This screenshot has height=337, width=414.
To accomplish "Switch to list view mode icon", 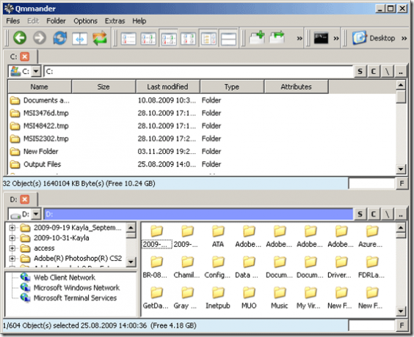I will 128,39.
